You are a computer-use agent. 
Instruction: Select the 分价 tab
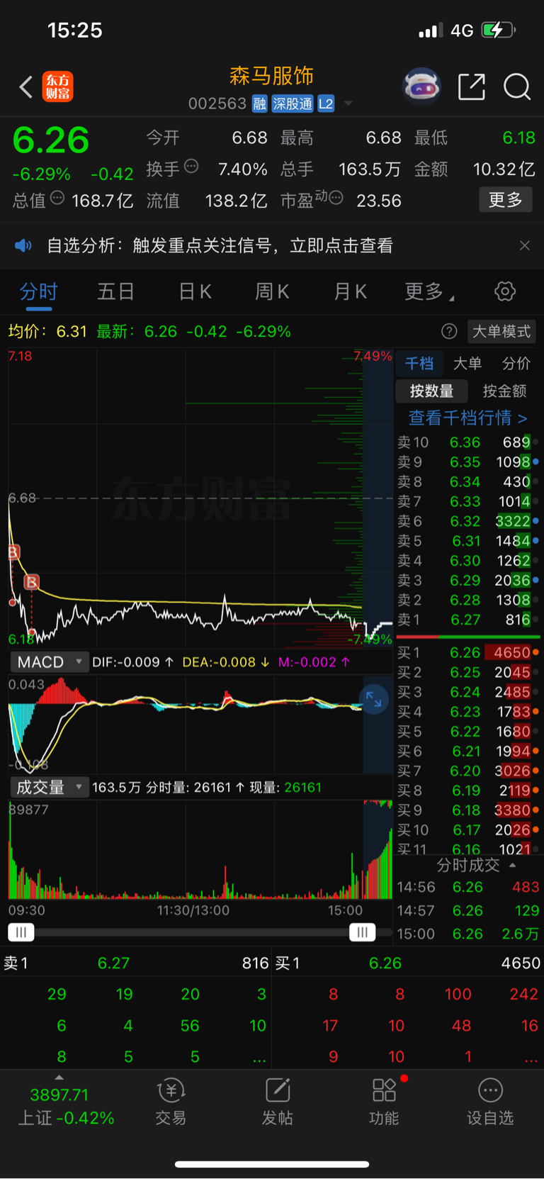click(x=516, y=364)
